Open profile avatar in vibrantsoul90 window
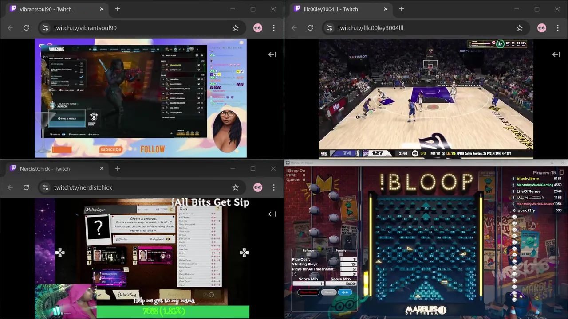This screenshot has height=319, width=568. 258,28
